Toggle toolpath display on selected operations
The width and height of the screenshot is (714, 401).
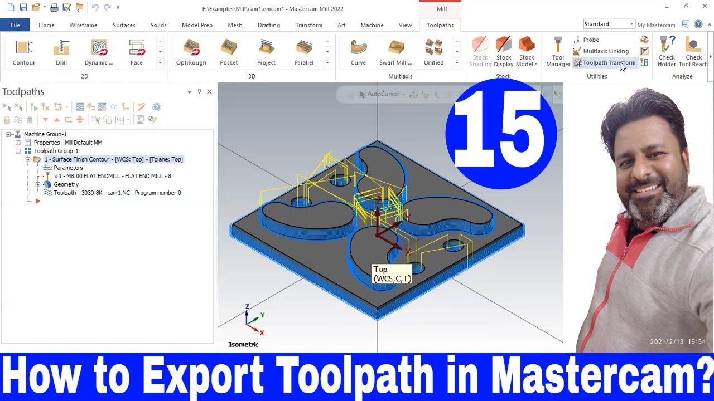[18, 120]
